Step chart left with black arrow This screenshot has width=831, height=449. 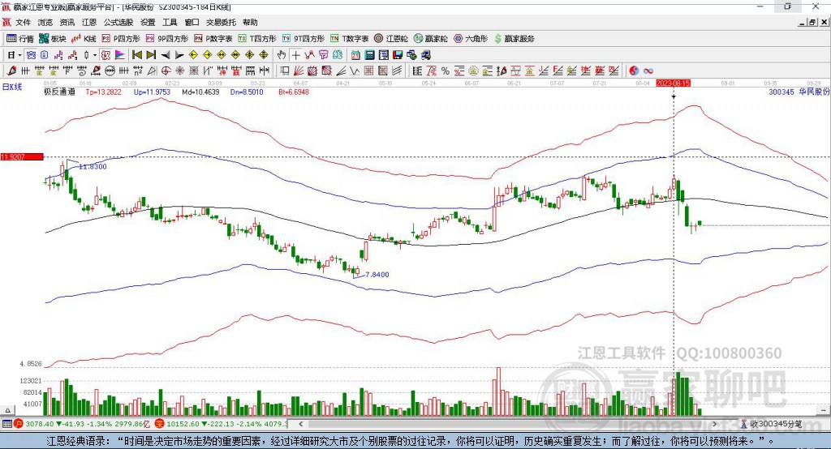(166, 55)
